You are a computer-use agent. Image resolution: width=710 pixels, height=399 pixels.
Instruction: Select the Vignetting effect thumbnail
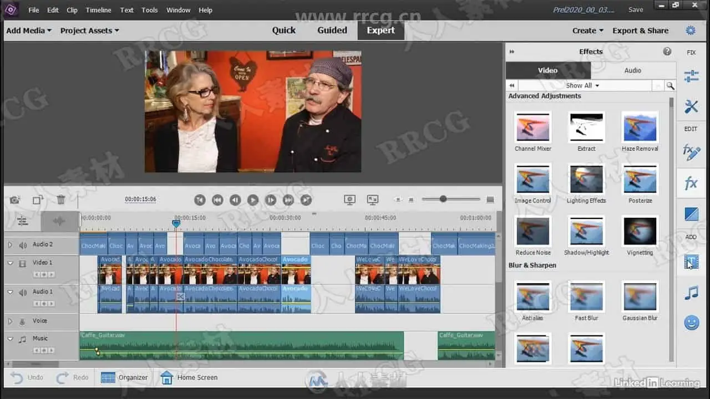(640, 231)
